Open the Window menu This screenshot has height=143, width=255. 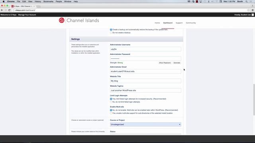[x=68, y=2]
